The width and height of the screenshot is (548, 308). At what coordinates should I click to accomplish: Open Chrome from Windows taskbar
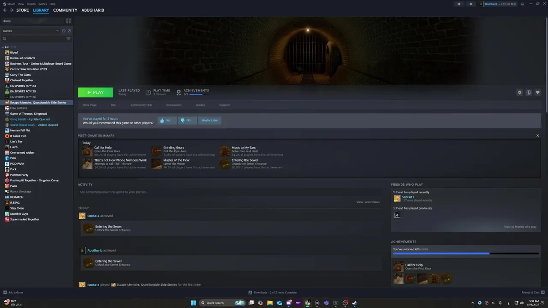pos(307,303)
